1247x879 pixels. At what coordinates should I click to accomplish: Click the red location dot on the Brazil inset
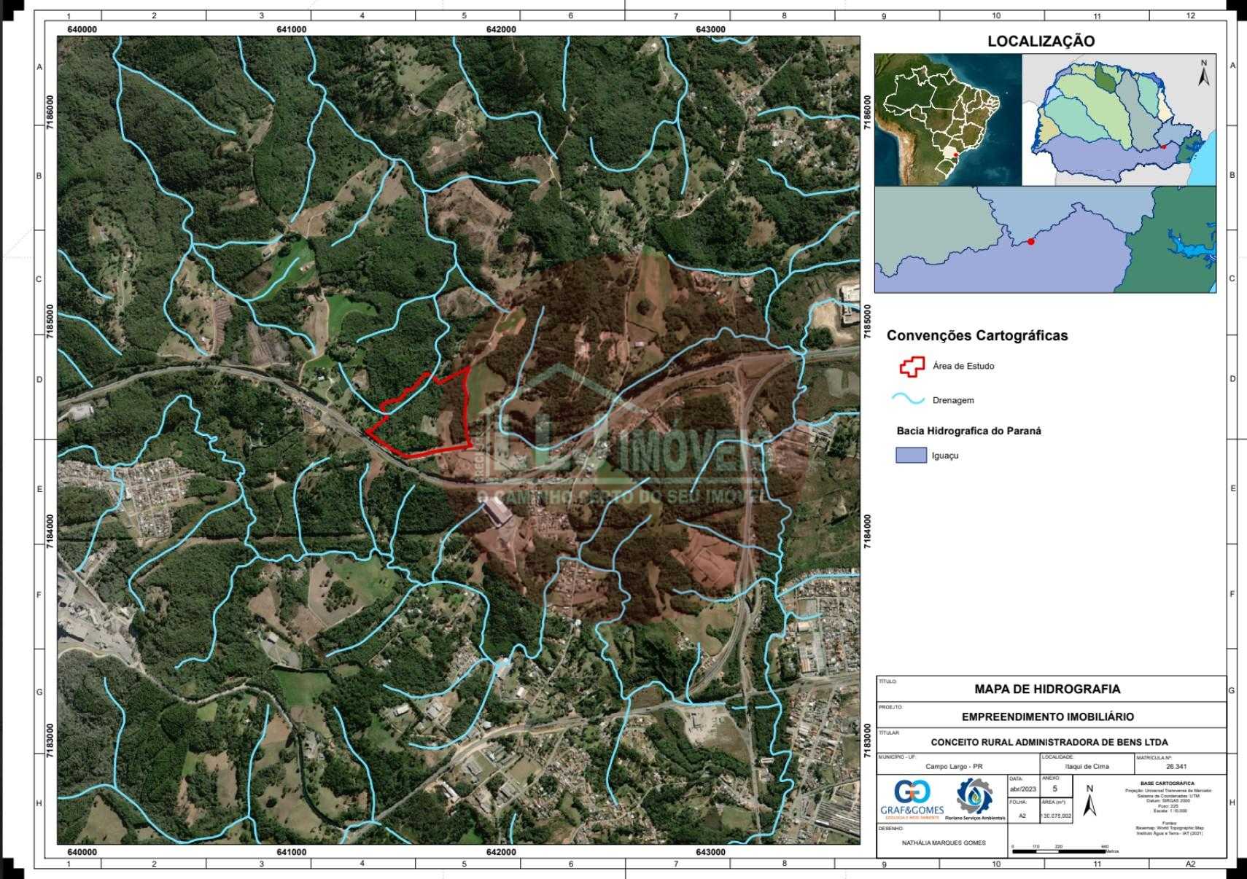point(955,155)
